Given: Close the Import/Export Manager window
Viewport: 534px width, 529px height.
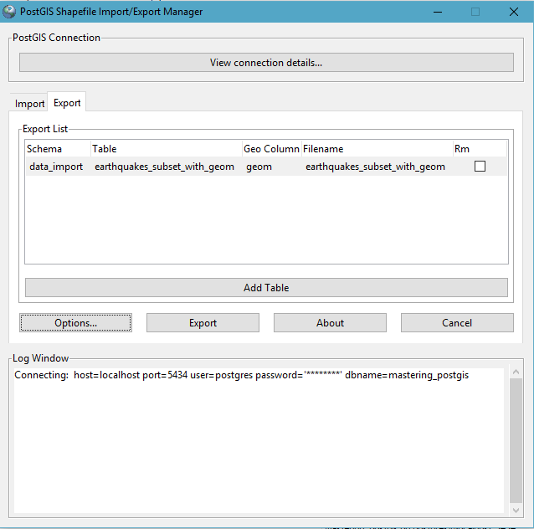Looking at the screenshot, I should click(514, 12).
